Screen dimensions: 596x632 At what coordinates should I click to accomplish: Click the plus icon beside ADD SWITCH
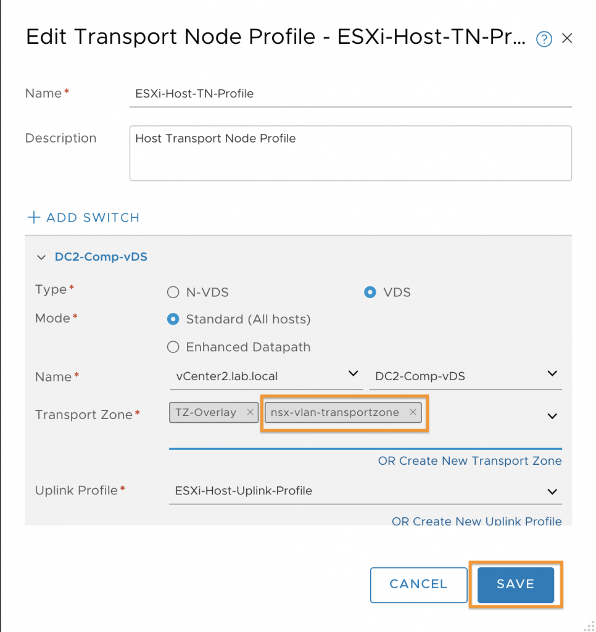click(34, 217)
